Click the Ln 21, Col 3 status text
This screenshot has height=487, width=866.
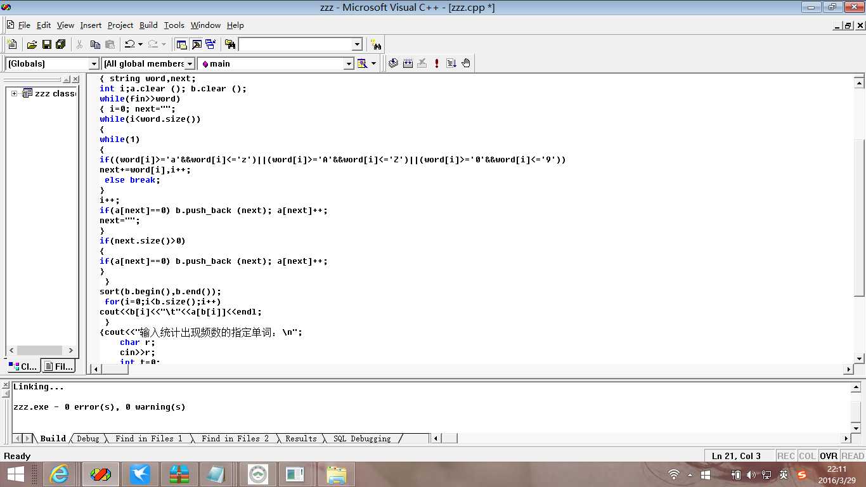736,456
